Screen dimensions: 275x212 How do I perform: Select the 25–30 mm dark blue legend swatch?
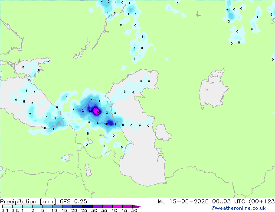pos(88,206)
